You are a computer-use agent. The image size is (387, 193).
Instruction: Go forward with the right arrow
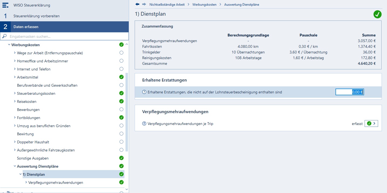click(x=144, y=4)
